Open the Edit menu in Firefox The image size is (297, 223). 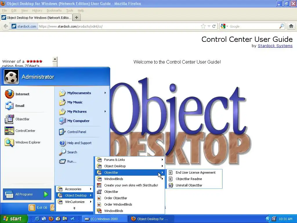(x=14, y=10)
